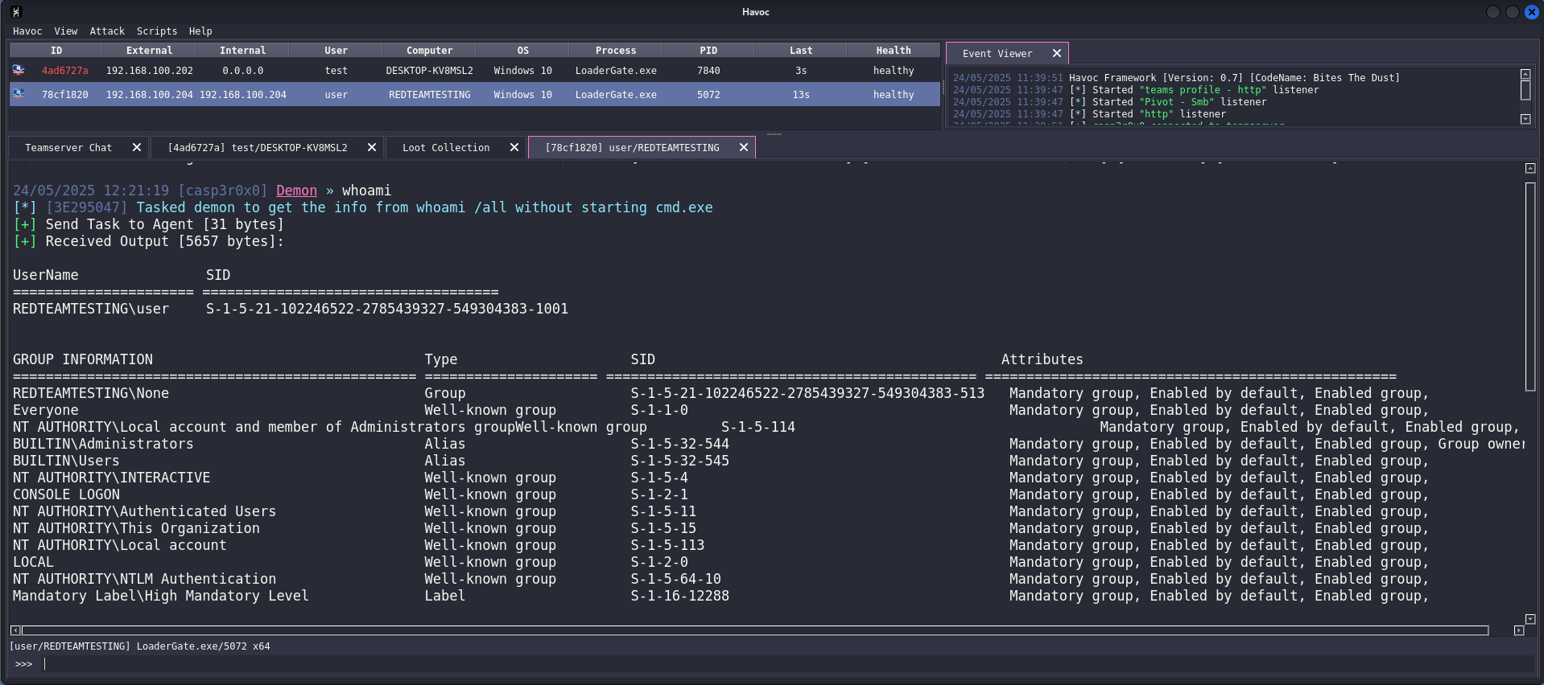Sort sessions by ID column header
Viewport: 1544px width, 685px height.
click(x=56, y=51)
